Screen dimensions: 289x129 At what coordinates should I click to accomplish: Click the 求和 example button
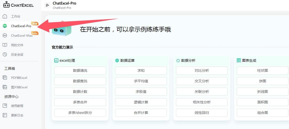141,71
